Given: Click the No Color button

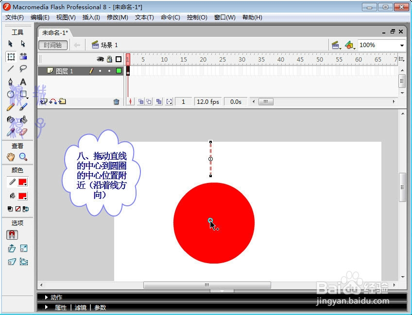Looking at the screenshot, I should 18,209.
